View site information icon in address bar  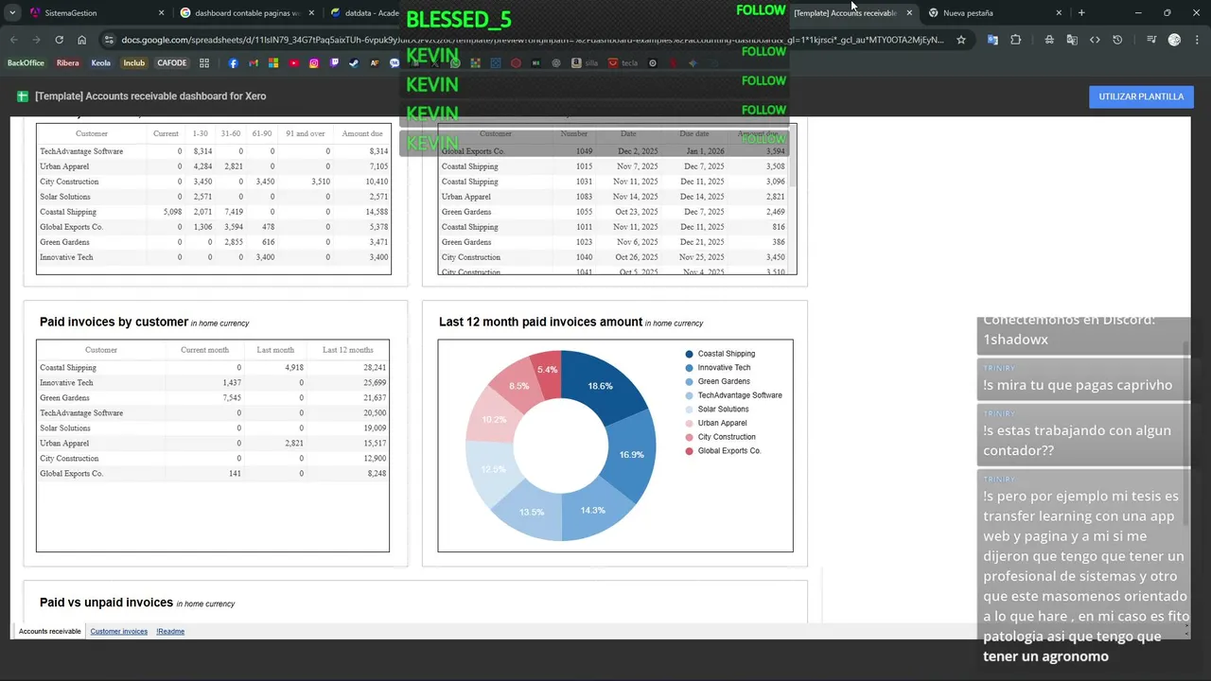pos(110,40)
